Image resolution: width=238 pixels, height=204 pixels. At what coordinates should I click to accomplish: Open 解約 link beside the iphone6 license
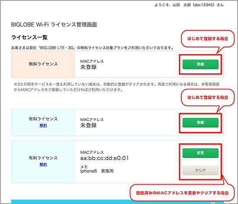click(43, 165)
